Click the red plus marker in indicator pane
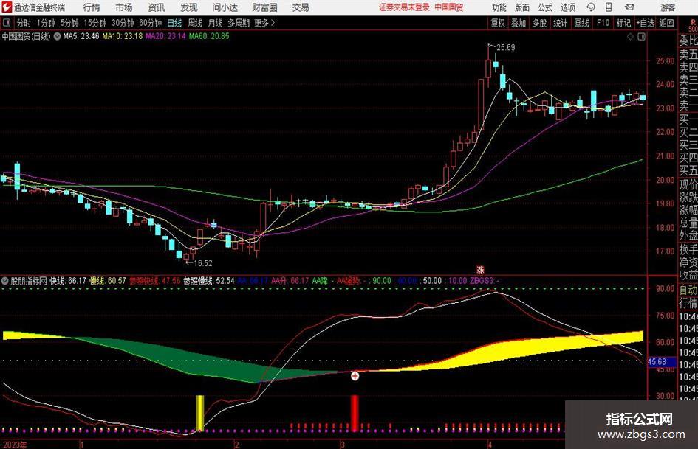This screenshot has width=698, height=449. [x=355, y=376]
